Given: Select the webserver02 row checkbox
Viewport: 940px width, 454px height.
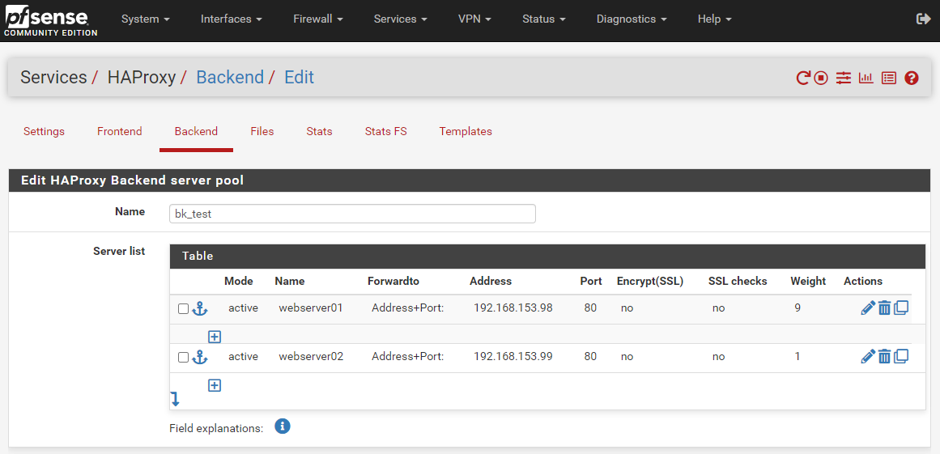Looking at the screenshot, I should 184,358.
